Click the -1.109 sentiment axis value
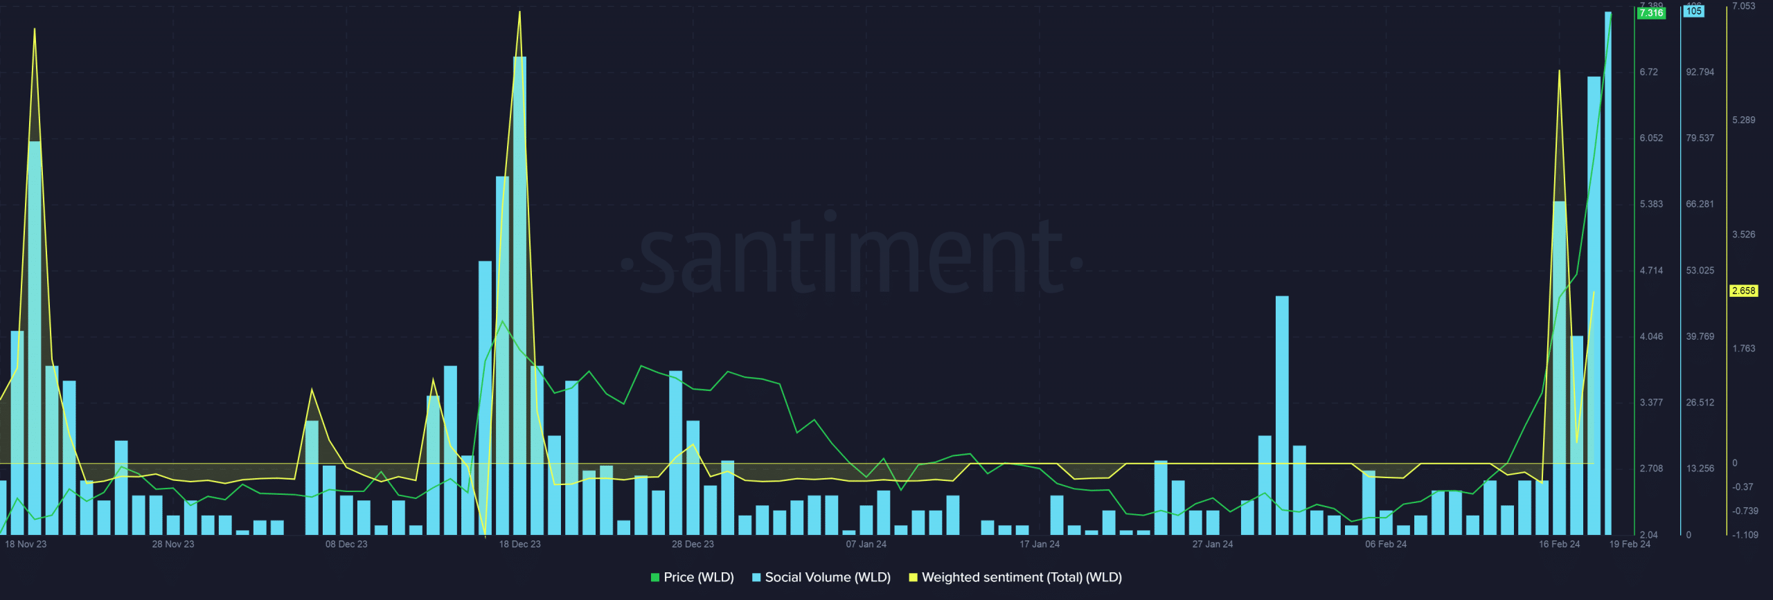This screenshot has height=600, width=1773. click(1745, 535)
